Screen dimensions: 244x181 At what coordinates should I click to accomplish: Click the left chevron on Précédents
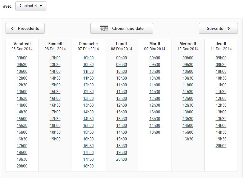[x=12, y=29]
